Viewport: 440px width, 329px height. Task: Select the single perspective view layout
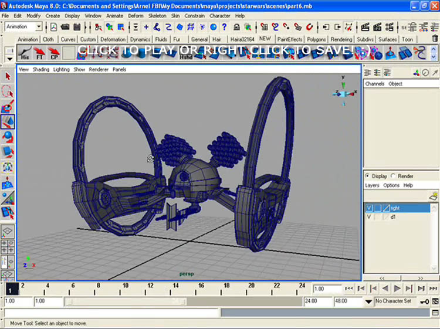click(8, 232)
